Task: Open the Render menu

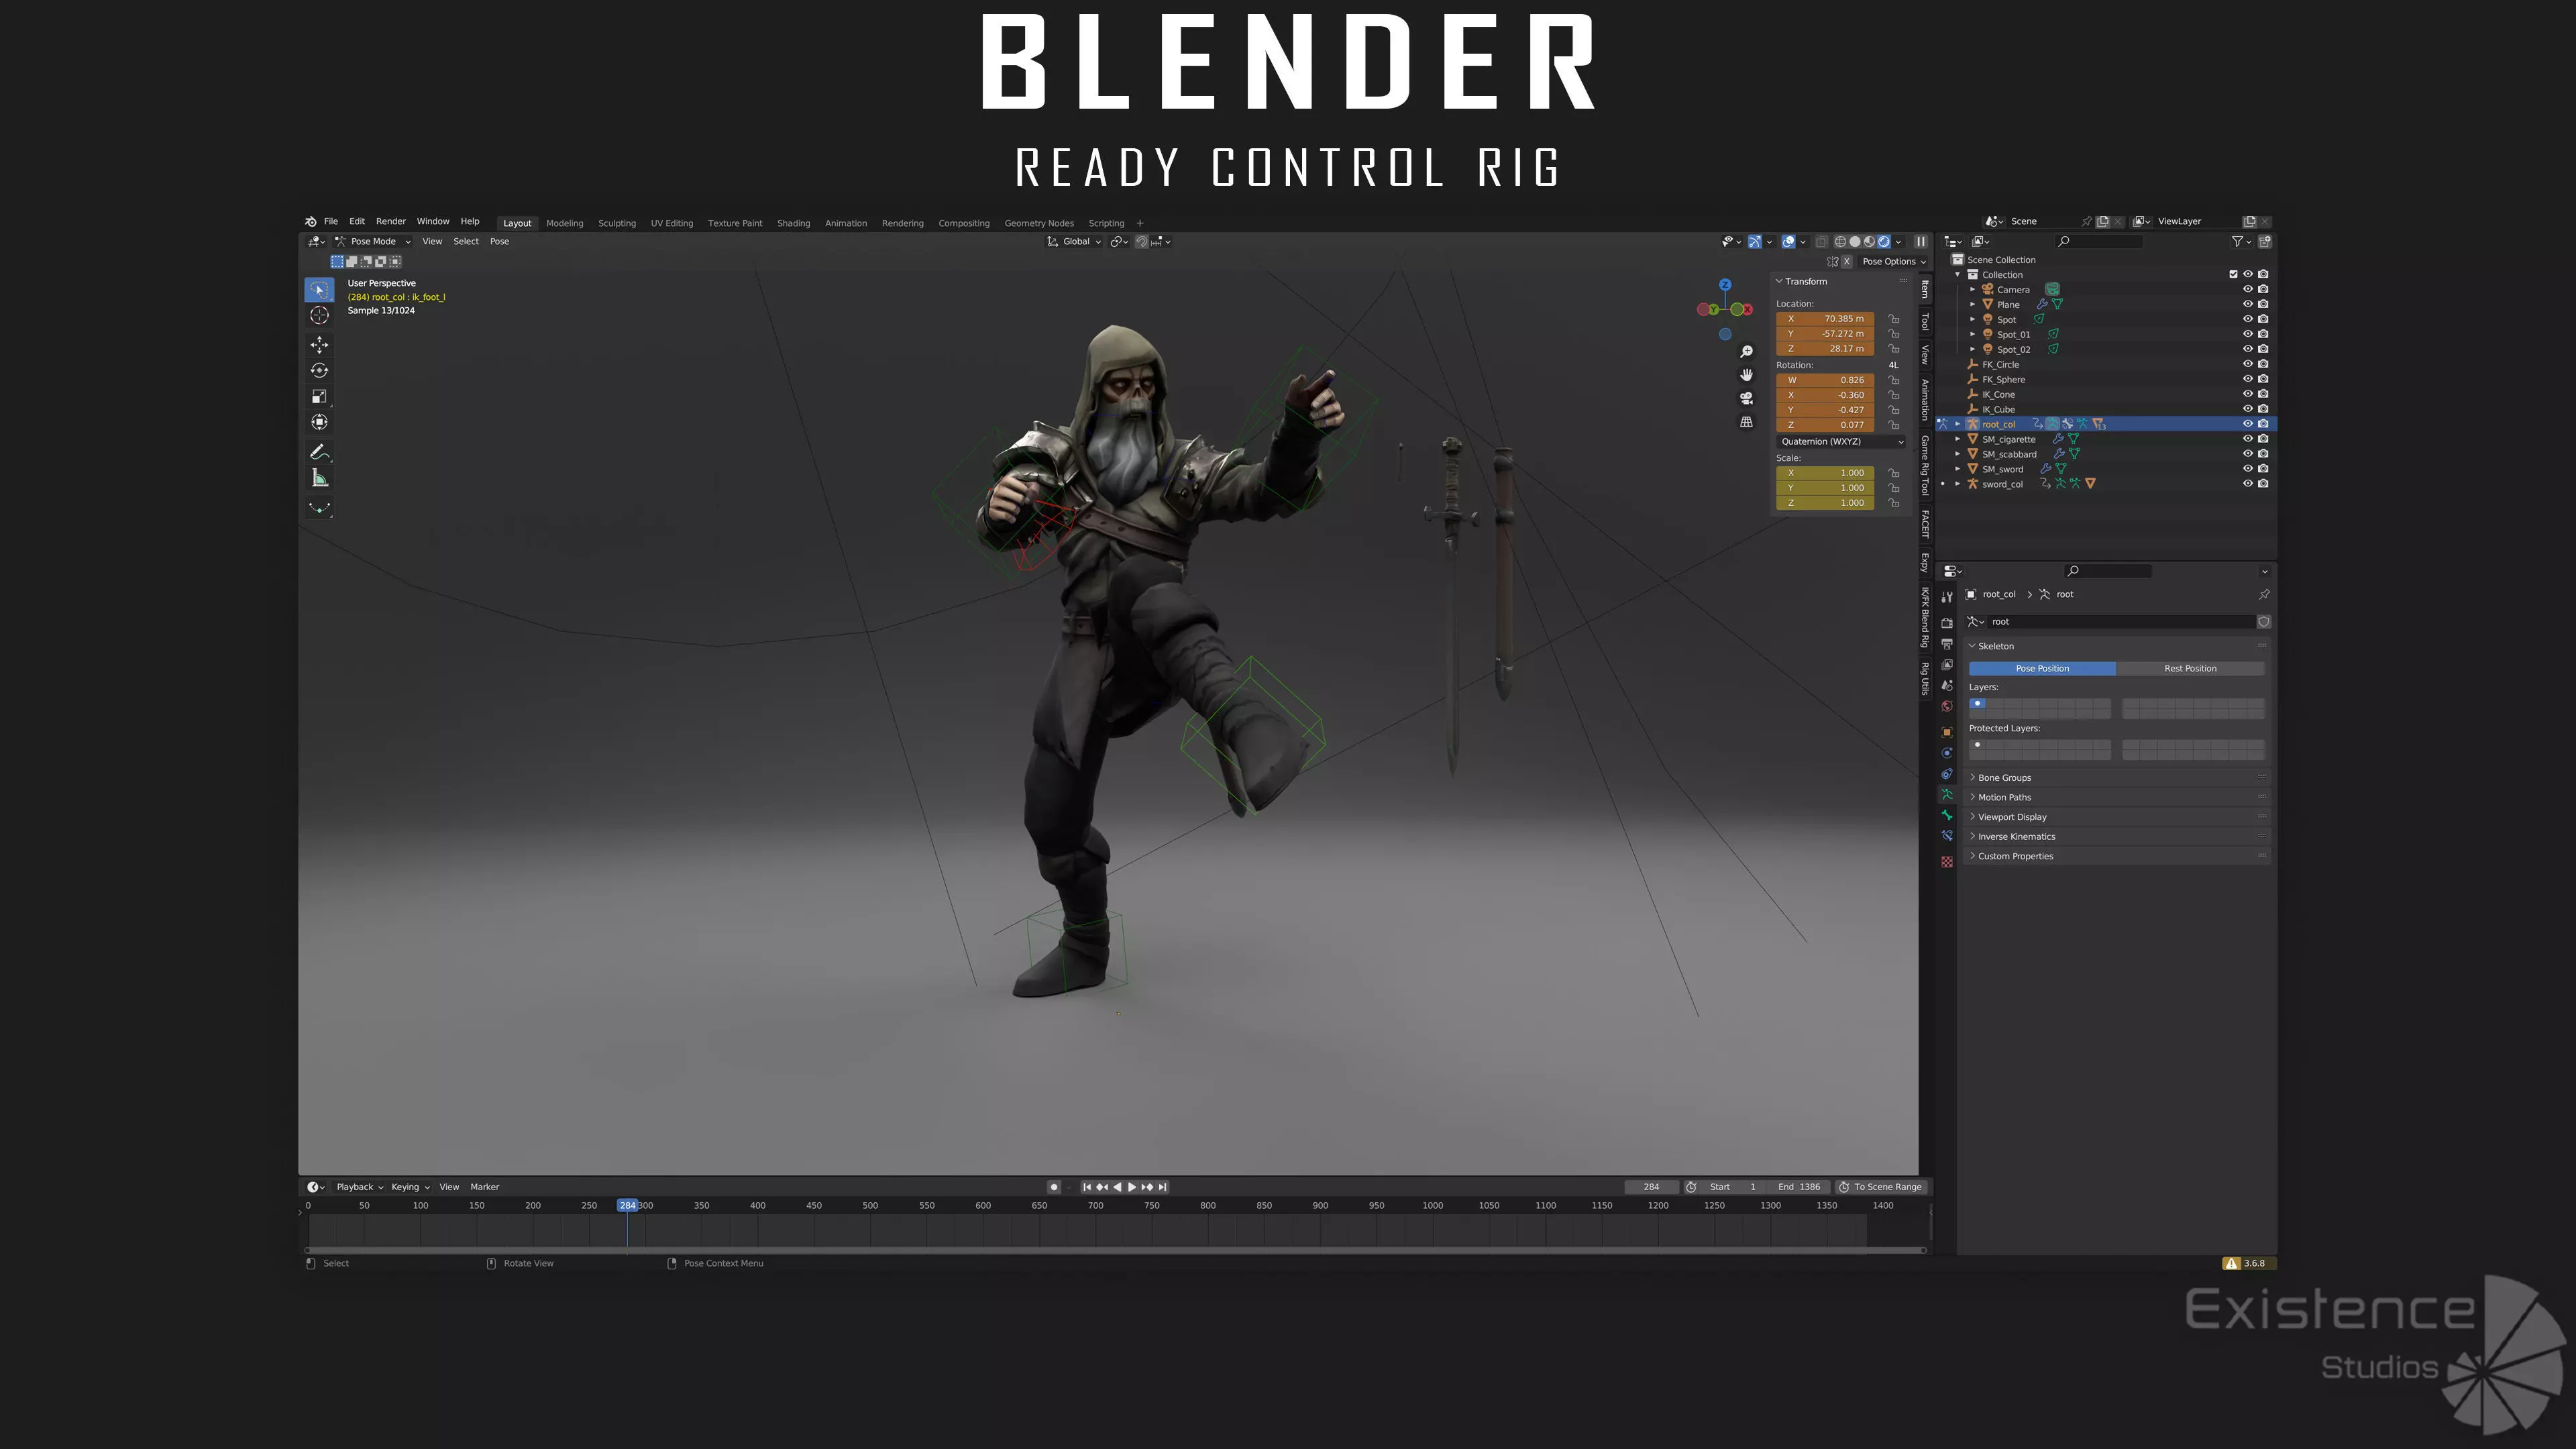Action: point(391,222)
